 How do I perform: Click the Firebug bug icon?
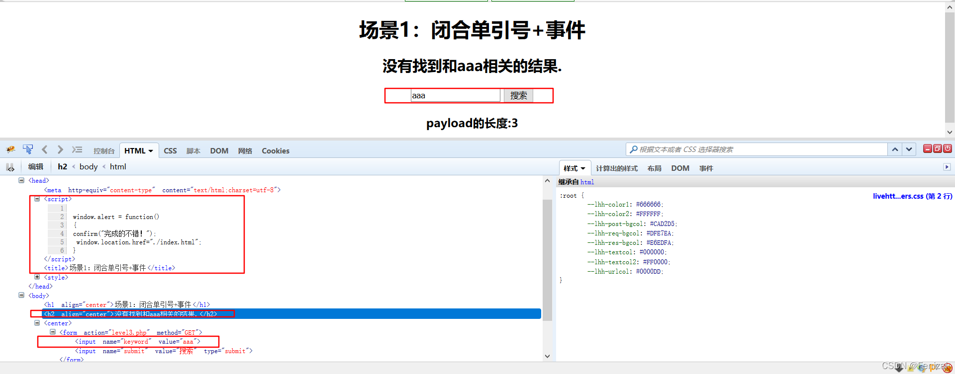(x=10, y=150)
